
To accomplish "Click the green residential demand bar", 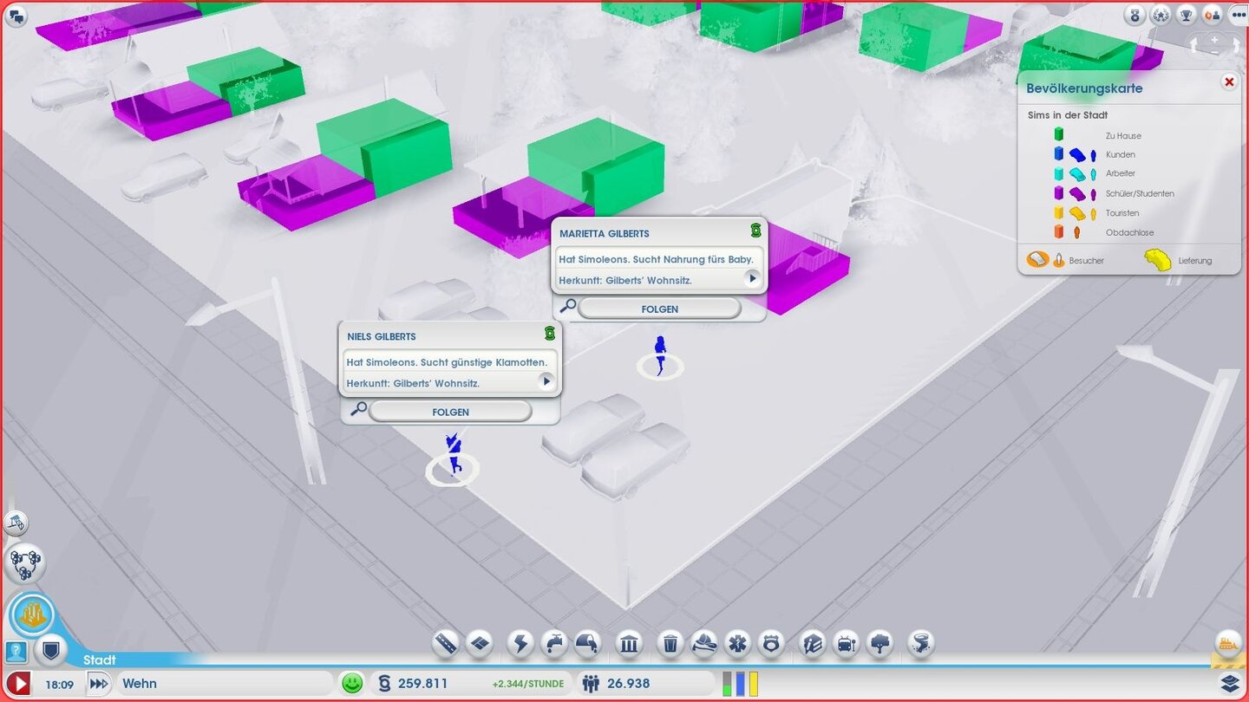I will point(727,684).
